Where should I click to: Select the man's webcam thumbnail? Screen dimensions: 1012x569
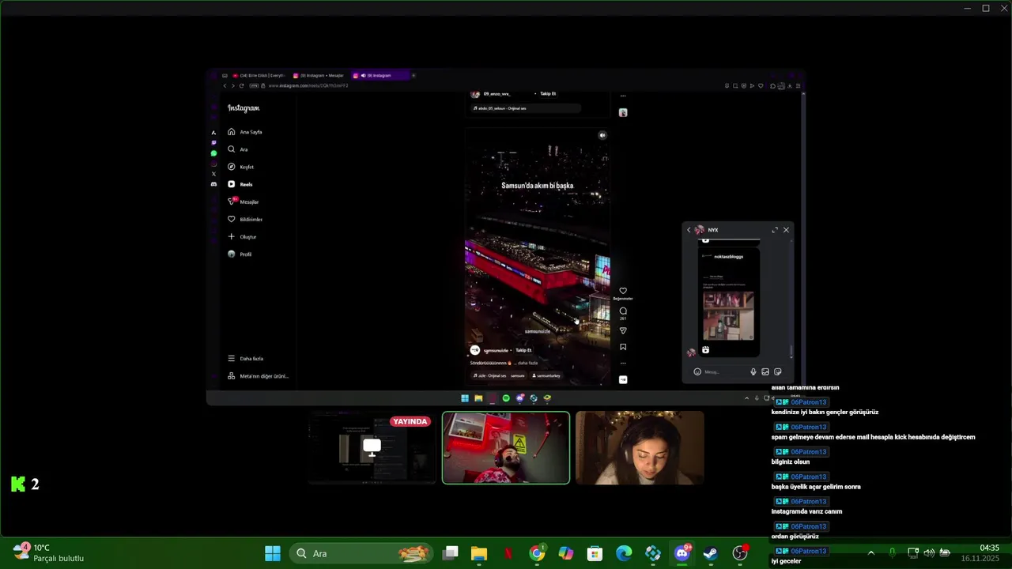point(506,448)
